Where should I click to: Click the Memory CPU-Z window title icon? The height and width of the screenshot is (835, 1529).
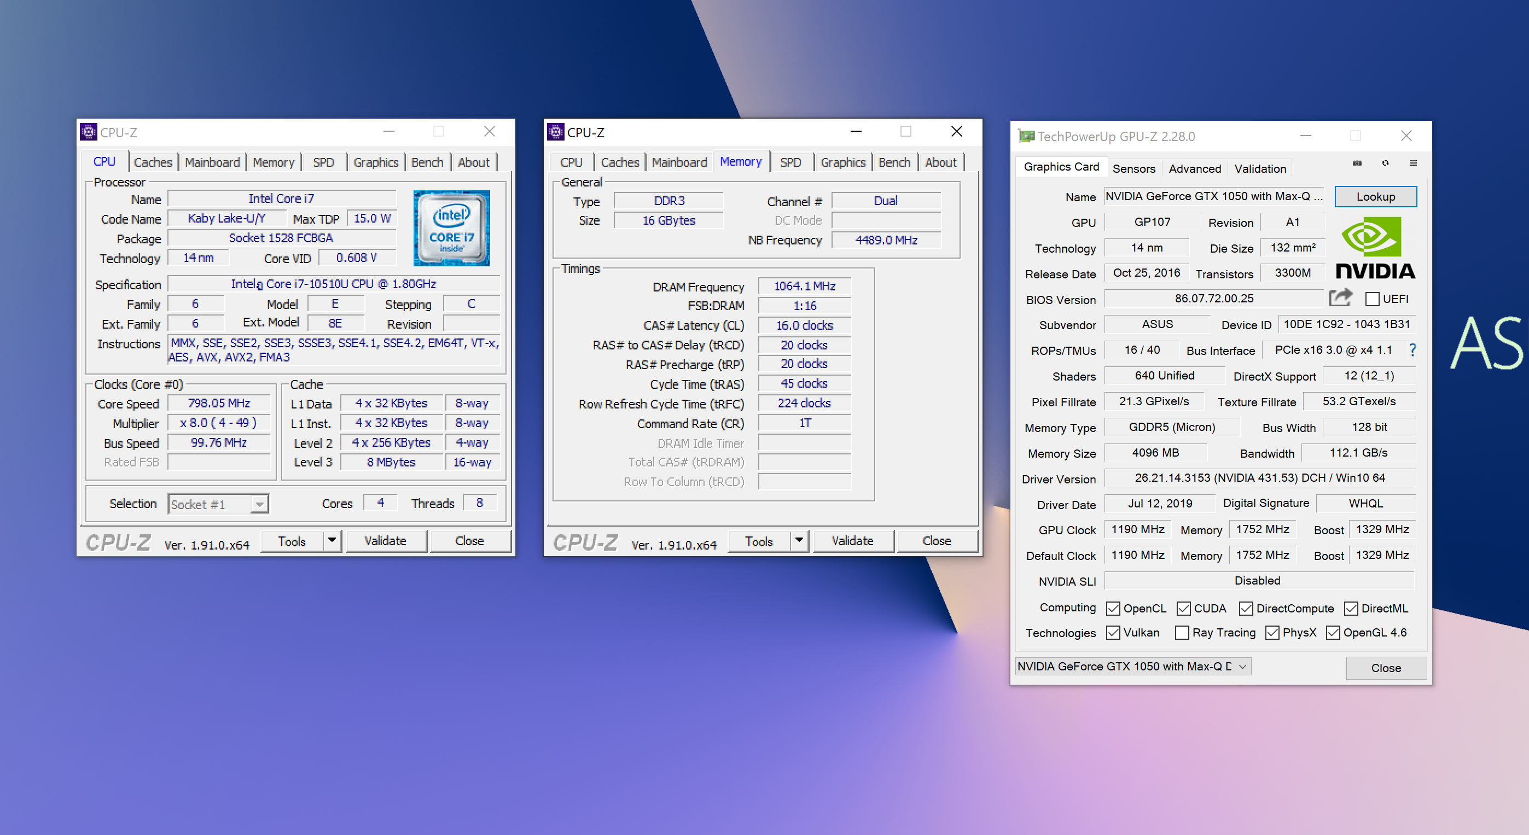[556, 132]
